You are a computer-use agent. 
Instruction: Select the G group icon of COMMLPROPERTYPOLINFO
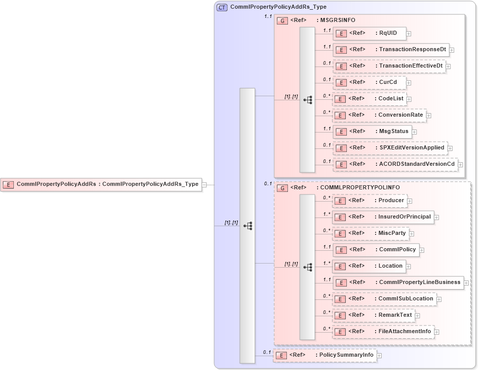tap(282, 188)
